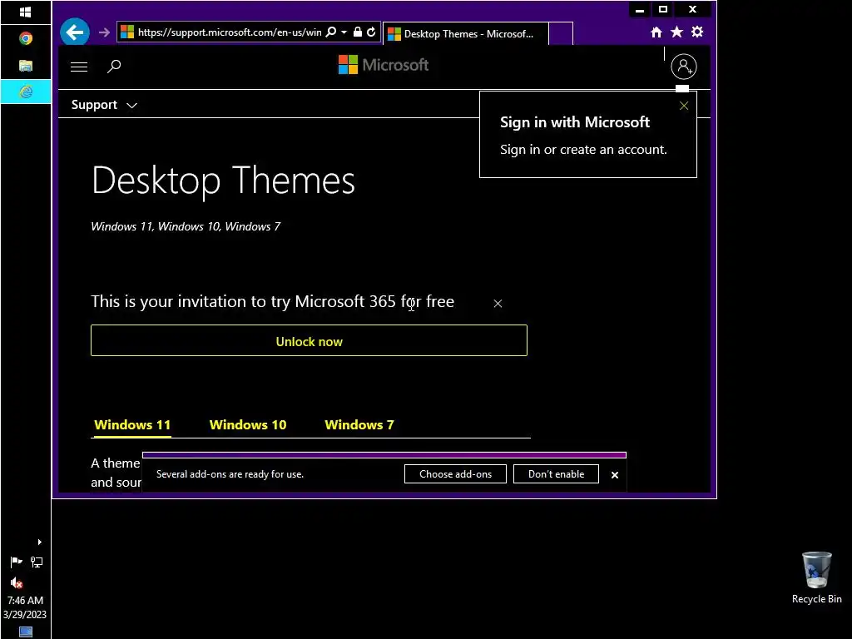This screenshot has width=852, height=639.
Task: Click "Sign in or create an account." text
Action: pos(583,150)
